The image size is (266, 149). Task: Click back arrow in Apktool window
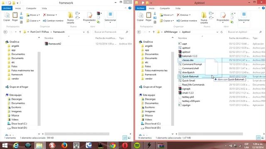[x=139, y=32]
